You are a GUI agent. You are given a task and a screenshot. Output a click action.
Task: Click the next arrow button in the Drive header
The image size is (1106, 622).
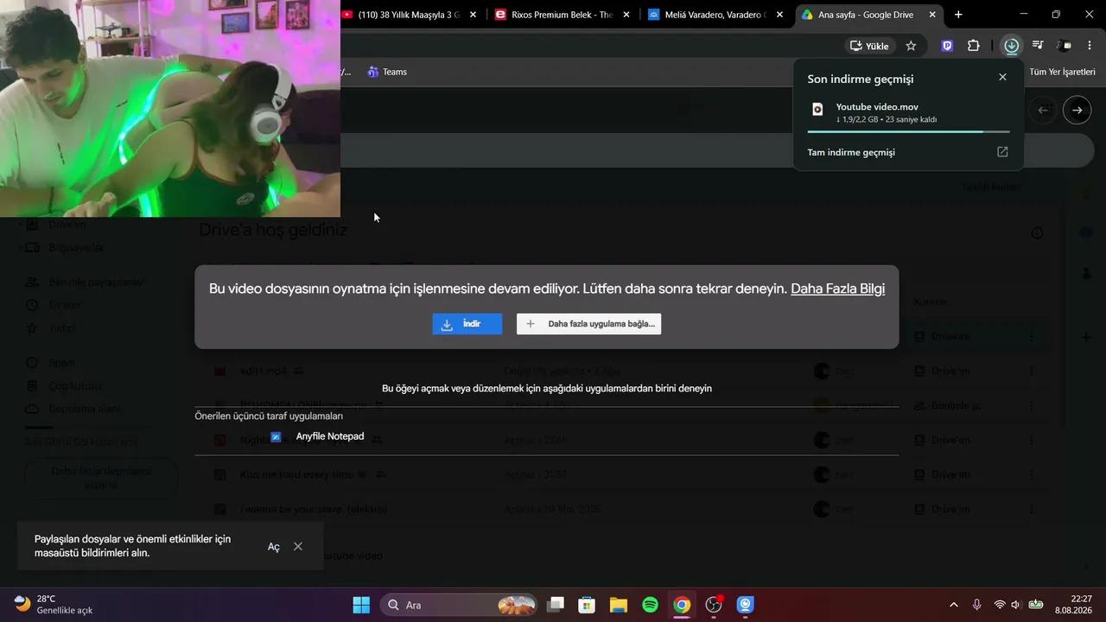point(1077,110)
